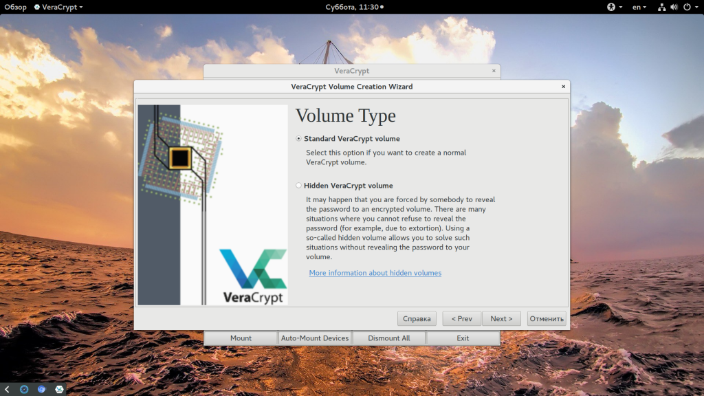
Task: Click the blue gauge icon in bottom tray
Action: (24, 389)
